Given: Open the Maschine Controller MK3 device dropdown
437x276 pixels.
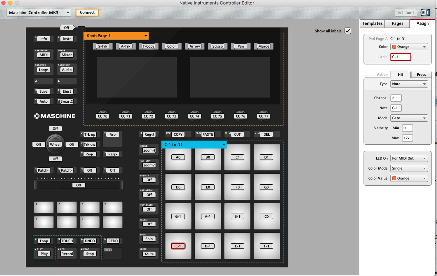Looking at the screenshot, I should (39, 13).
